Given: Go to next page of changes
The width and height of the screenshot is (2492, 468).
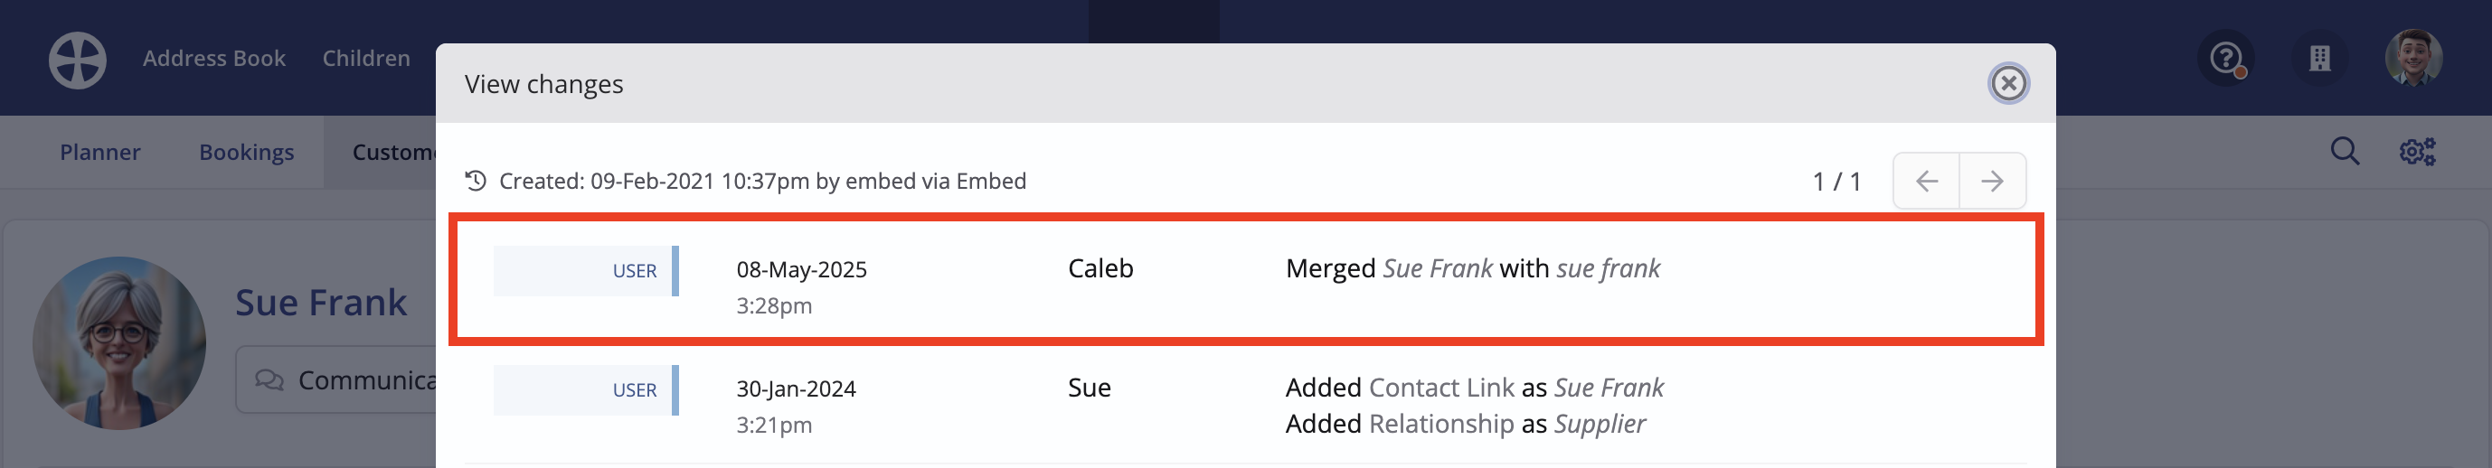Looking at the screenshot, I should tap(1992, 181).
